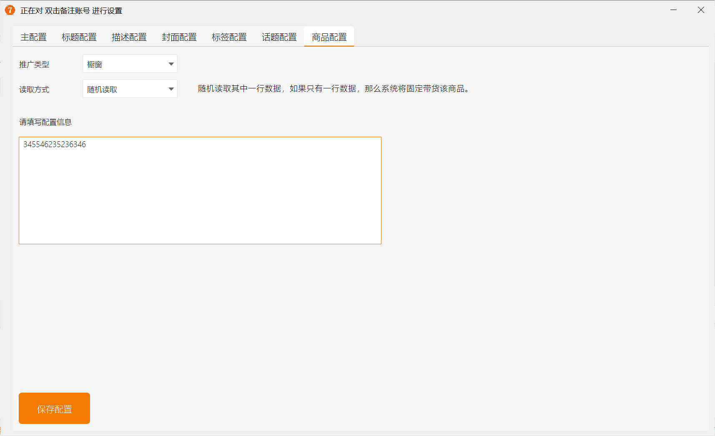
Task: Minimize the settings window
Action: tap(674, 10)
